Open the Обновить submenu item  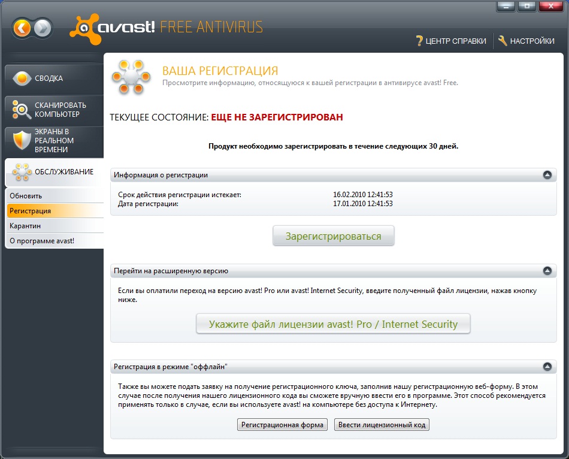[55, 196]
